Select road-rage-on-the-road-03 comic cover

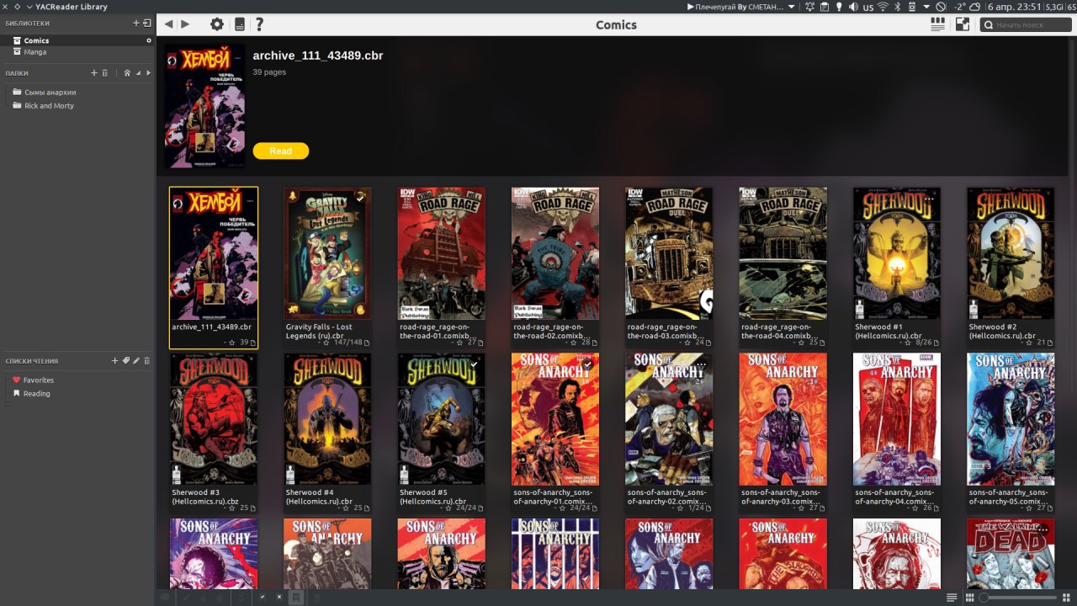(669, 254)
